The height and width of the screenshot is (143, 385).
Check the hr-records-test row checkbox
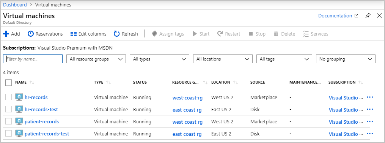click(9, 109)
